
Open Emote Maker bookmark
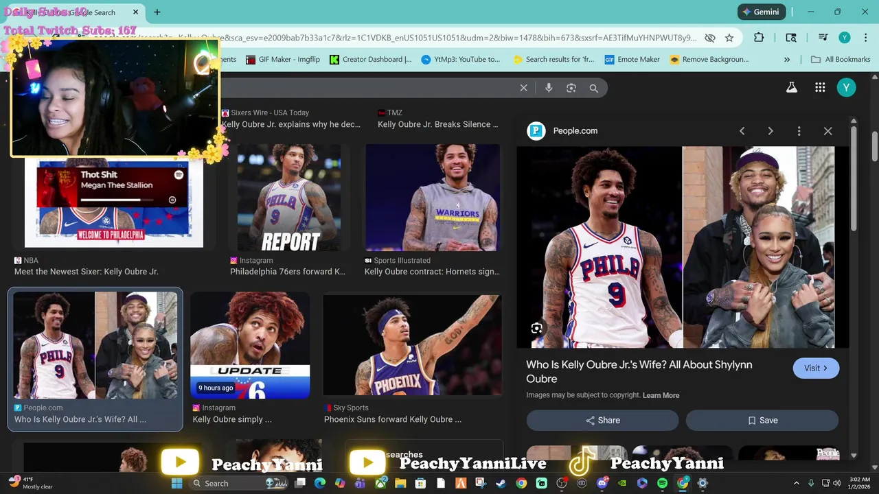tap(632, 60)
